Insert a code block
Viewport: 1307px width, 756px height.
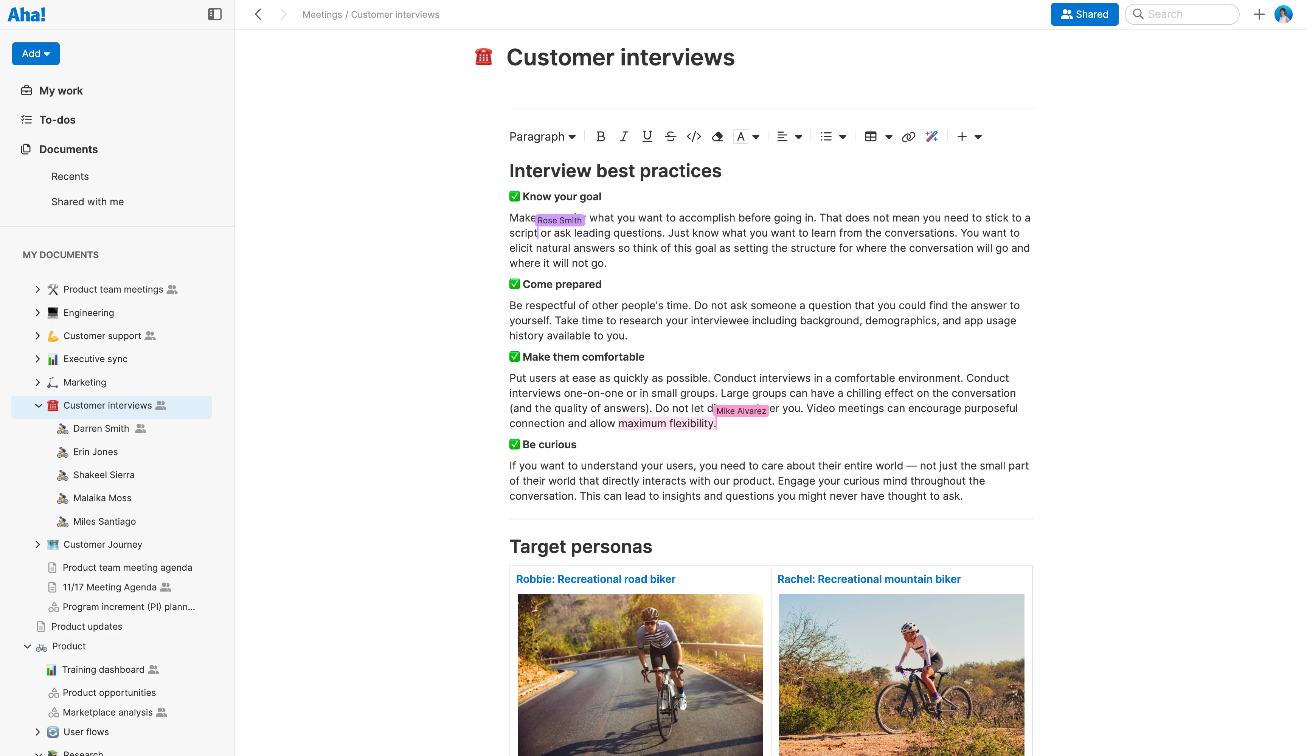[x=694, y=136]
